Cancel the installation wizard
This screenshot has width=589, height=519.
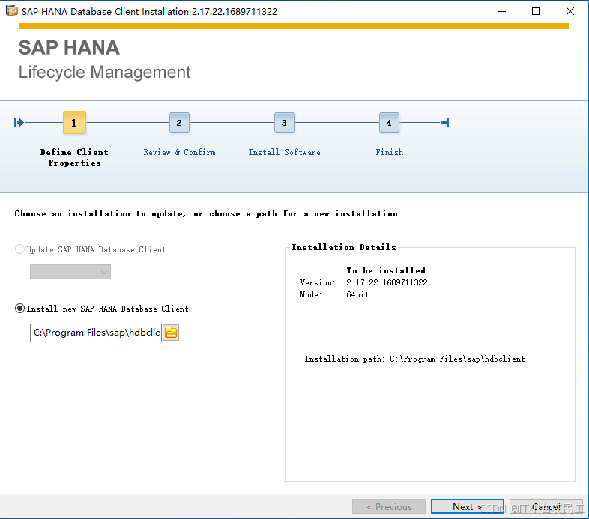click(x=546, y=506)
